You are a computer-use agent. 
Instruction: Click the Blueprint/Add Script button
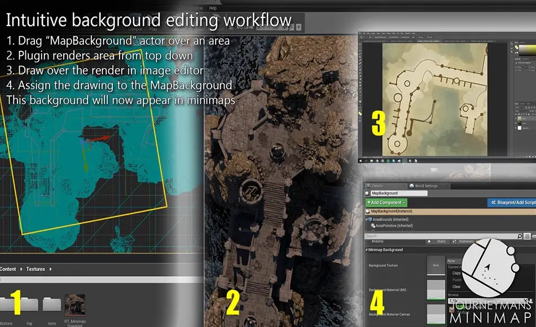tap(513, 202)
